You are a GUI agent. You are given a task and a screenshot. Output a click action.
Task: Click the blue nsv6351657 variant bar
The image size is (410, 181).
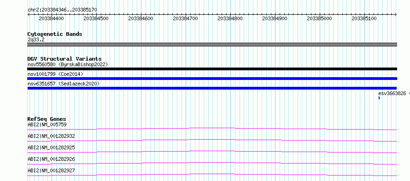212,88
